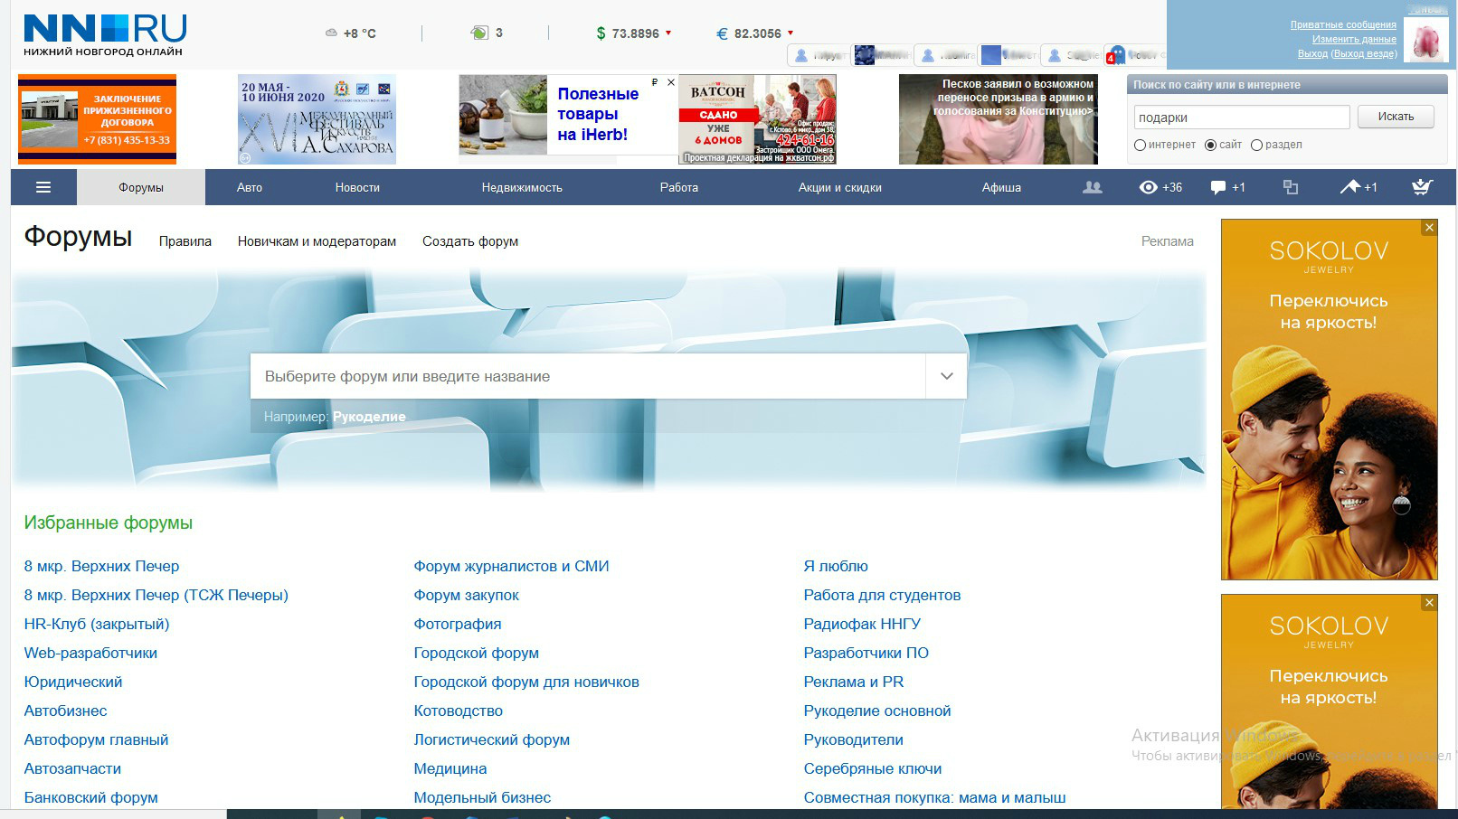Focus the 'Выберите форум' input field
Viewport: 1458px width, 819px height.
coord(588,376)
